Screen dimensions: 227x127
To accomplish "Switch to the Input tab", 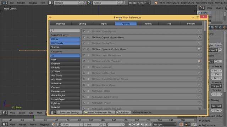I will (104, 24).
